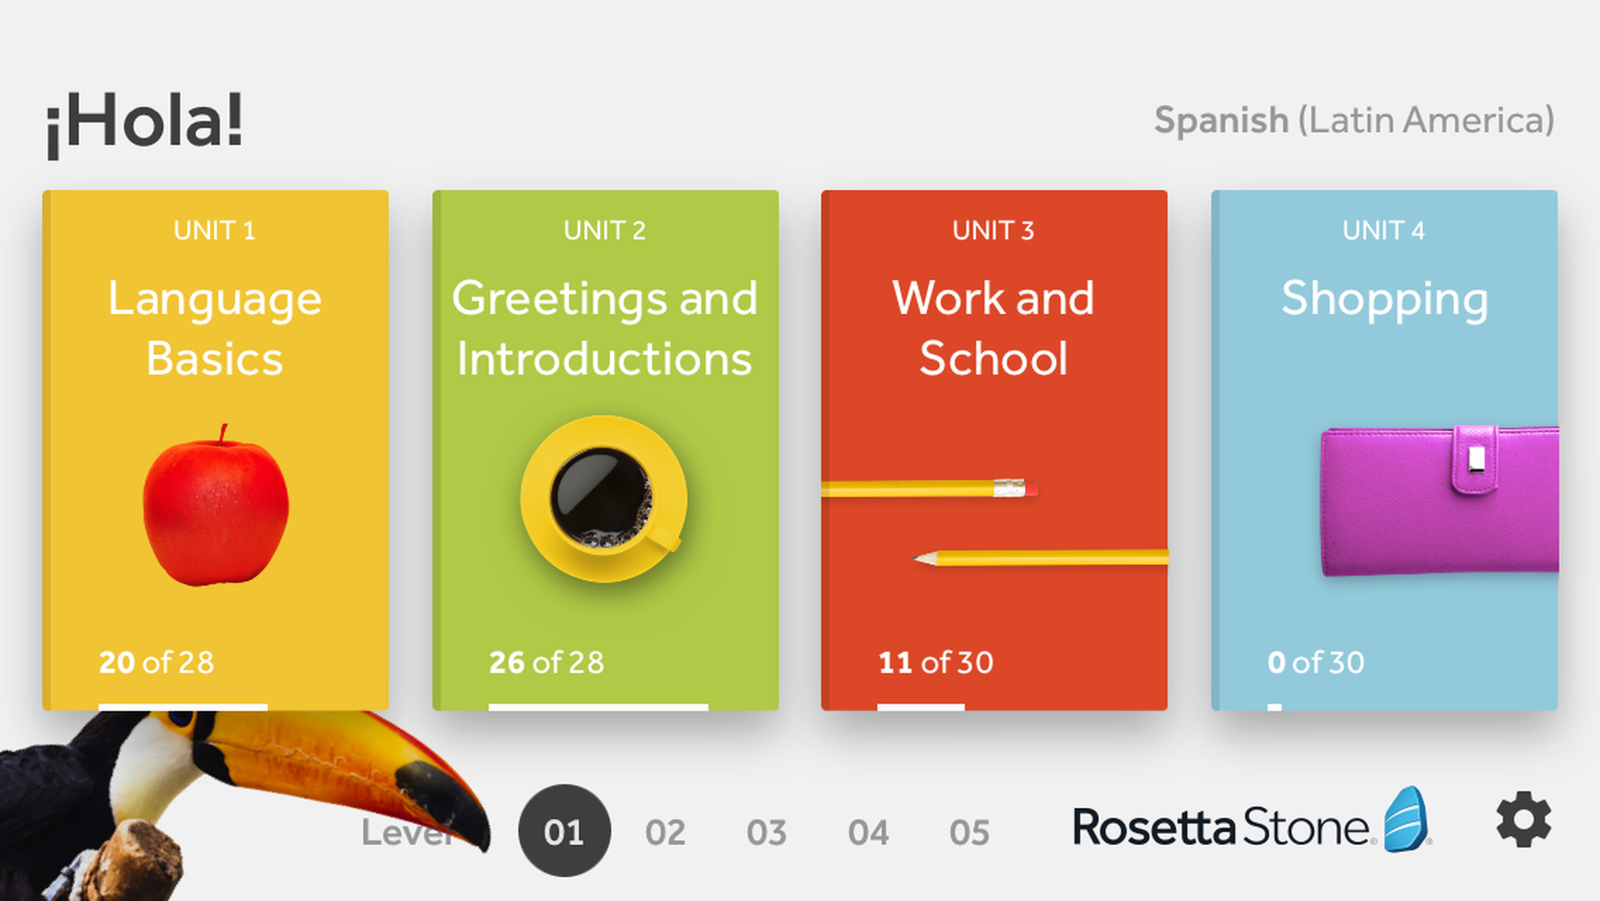Click the blue stone logo emblem
Image resolution: width=1600 pixels, height=901 pixels.
click(x=1407, y=819)
